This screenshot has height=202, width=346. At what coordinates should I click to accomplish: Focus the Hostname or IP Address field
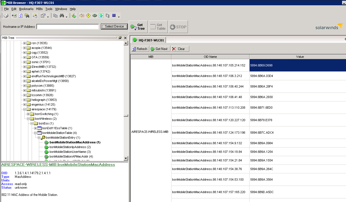click(68, 27)
